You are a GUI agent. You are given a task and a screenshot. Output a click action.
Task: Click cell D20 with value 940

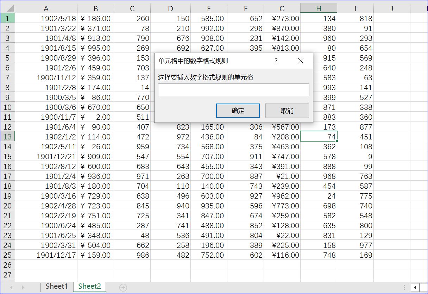pyautogui.click(x=171, y=206)
